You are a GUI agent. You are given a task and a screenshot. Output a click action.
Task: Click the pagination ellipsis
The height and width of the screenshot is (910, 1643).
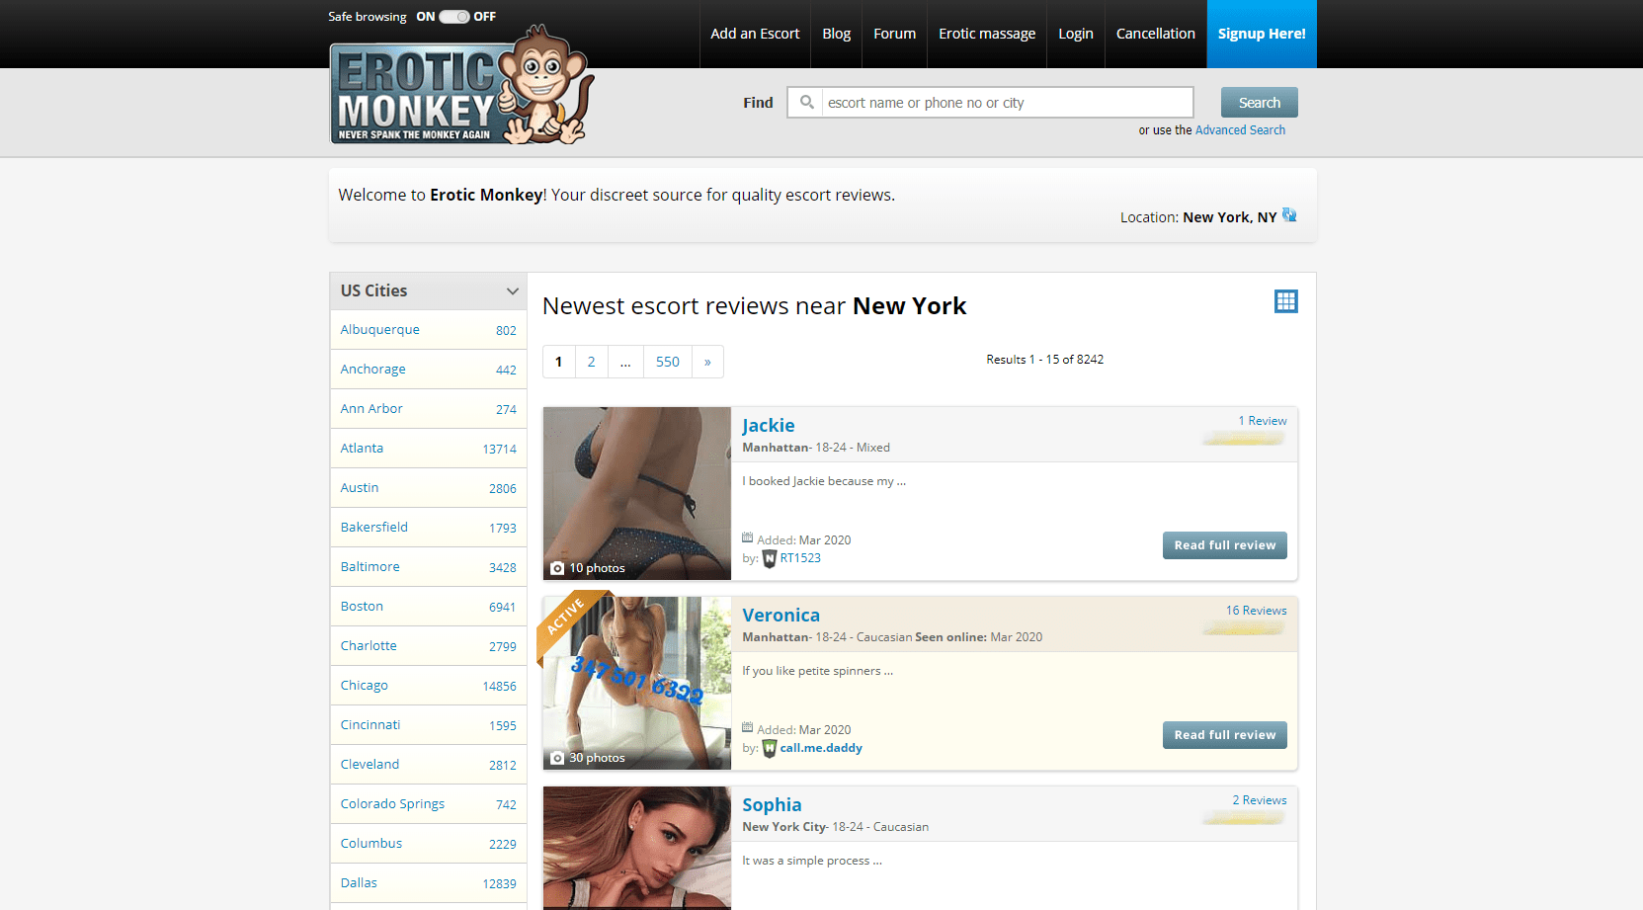(x=625, y=362)
